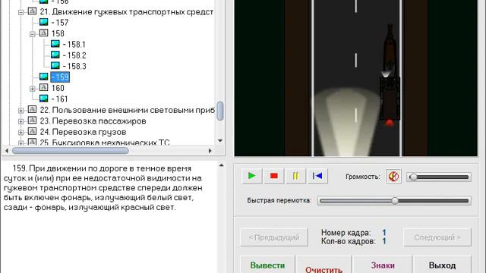Click the text icon of section 24

(x=32, y=131)
